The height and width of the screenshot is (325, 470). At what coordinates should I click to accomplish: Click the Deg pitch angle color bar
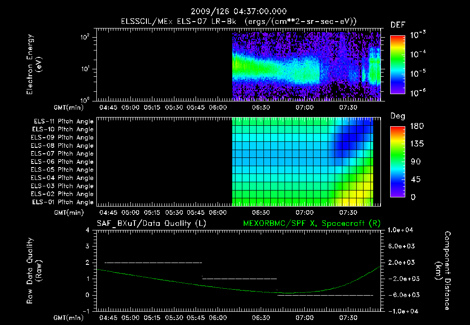(x=397, y=162)
